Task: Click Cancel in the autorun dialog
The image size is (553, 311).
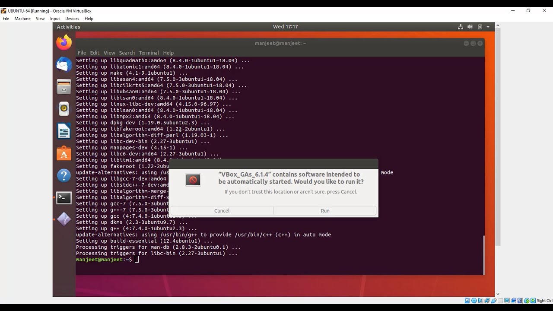Action: [x=222, y=211]
